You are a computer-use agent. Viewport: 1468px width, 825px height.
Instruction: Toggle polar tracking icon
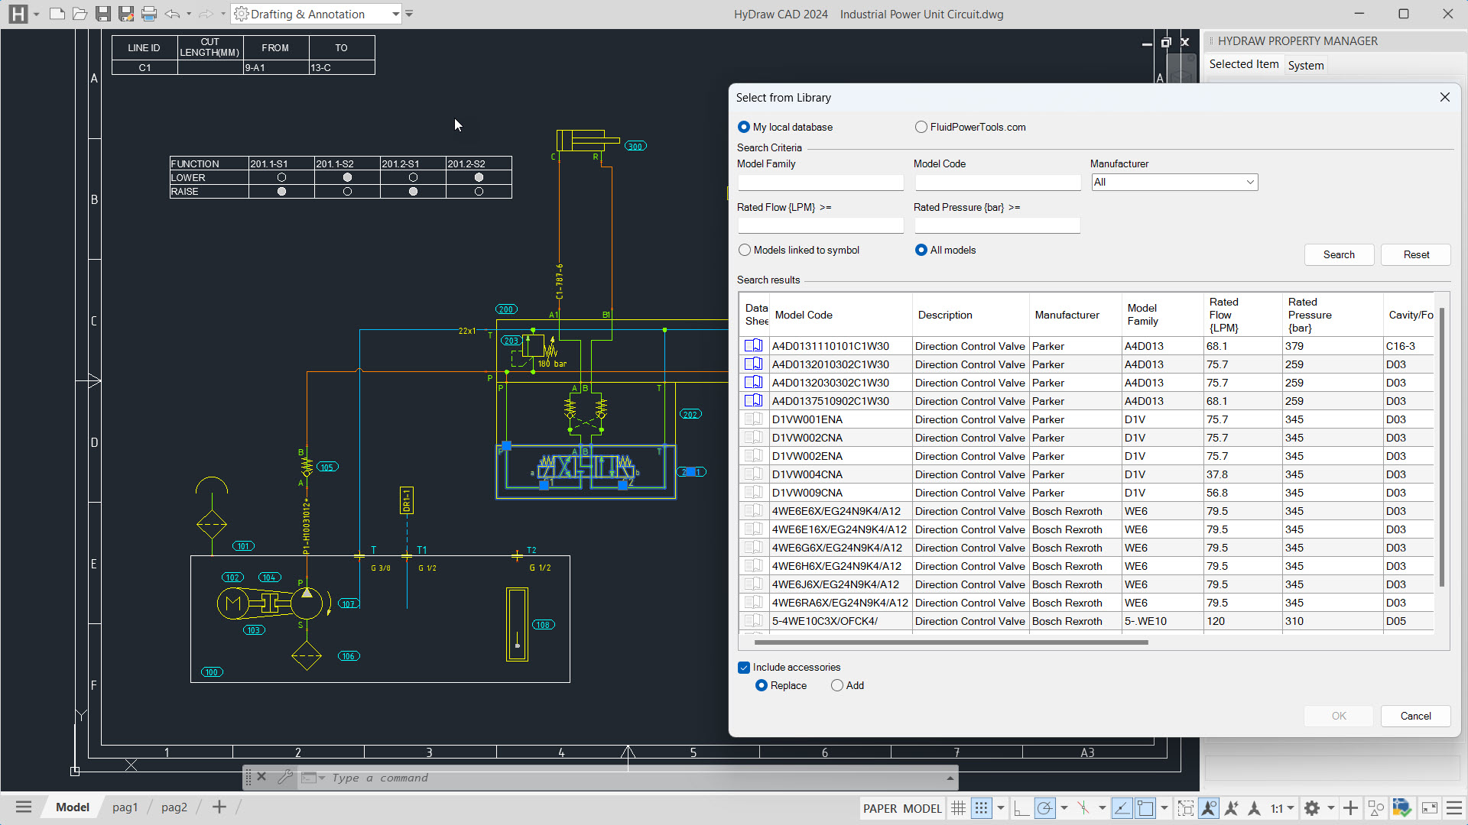coord(1045,808)
